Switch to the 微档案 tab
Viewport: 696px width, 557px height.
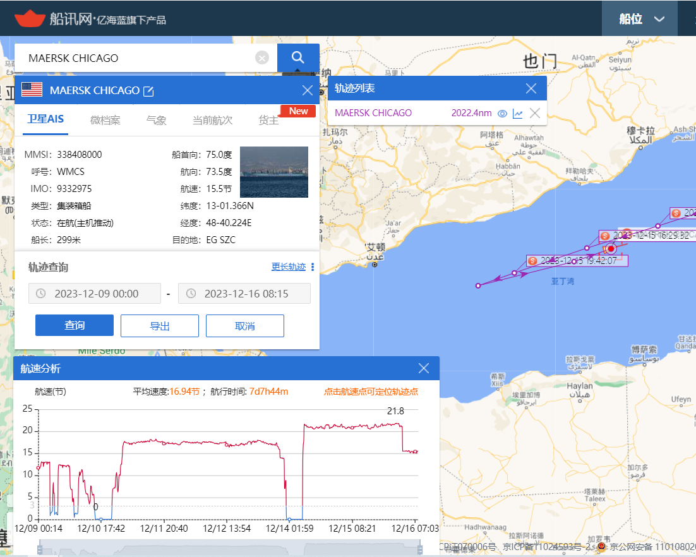(105, 120)
